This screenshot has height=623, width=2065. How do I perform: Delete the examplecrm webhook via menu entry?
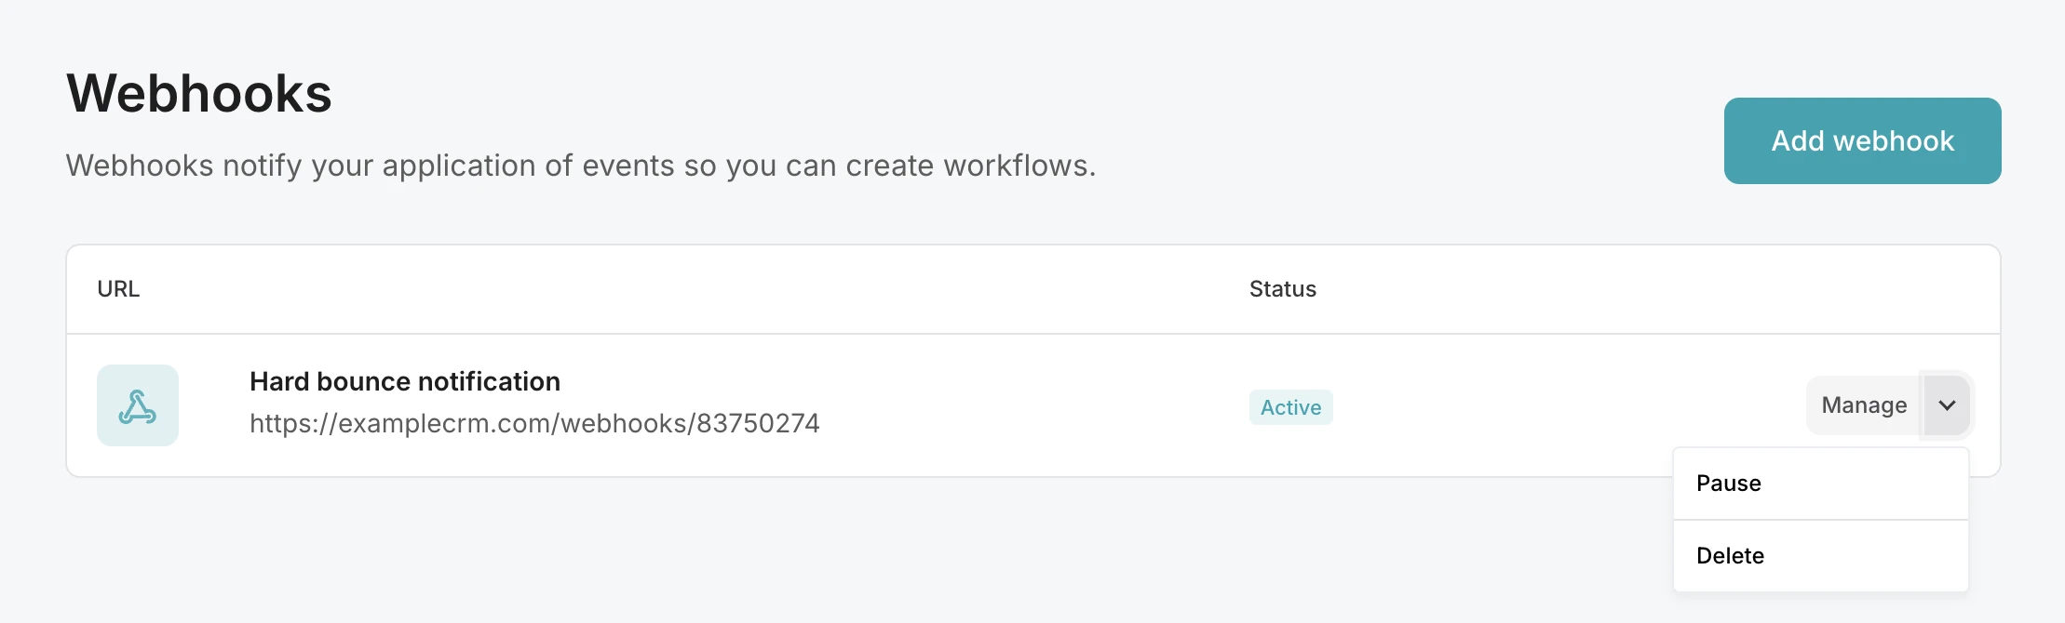[x=1730, y=556]
